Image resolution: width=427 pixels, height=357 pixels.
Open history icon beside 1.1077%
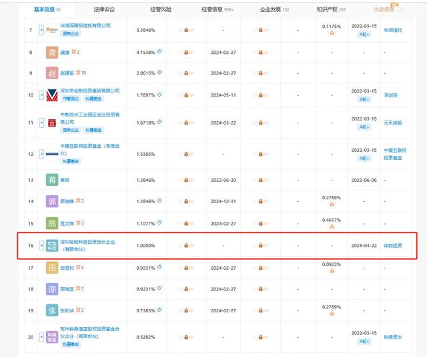tap(159, 222)
